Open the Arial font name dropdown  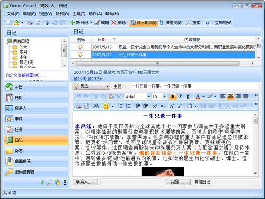tap(149, 97)
